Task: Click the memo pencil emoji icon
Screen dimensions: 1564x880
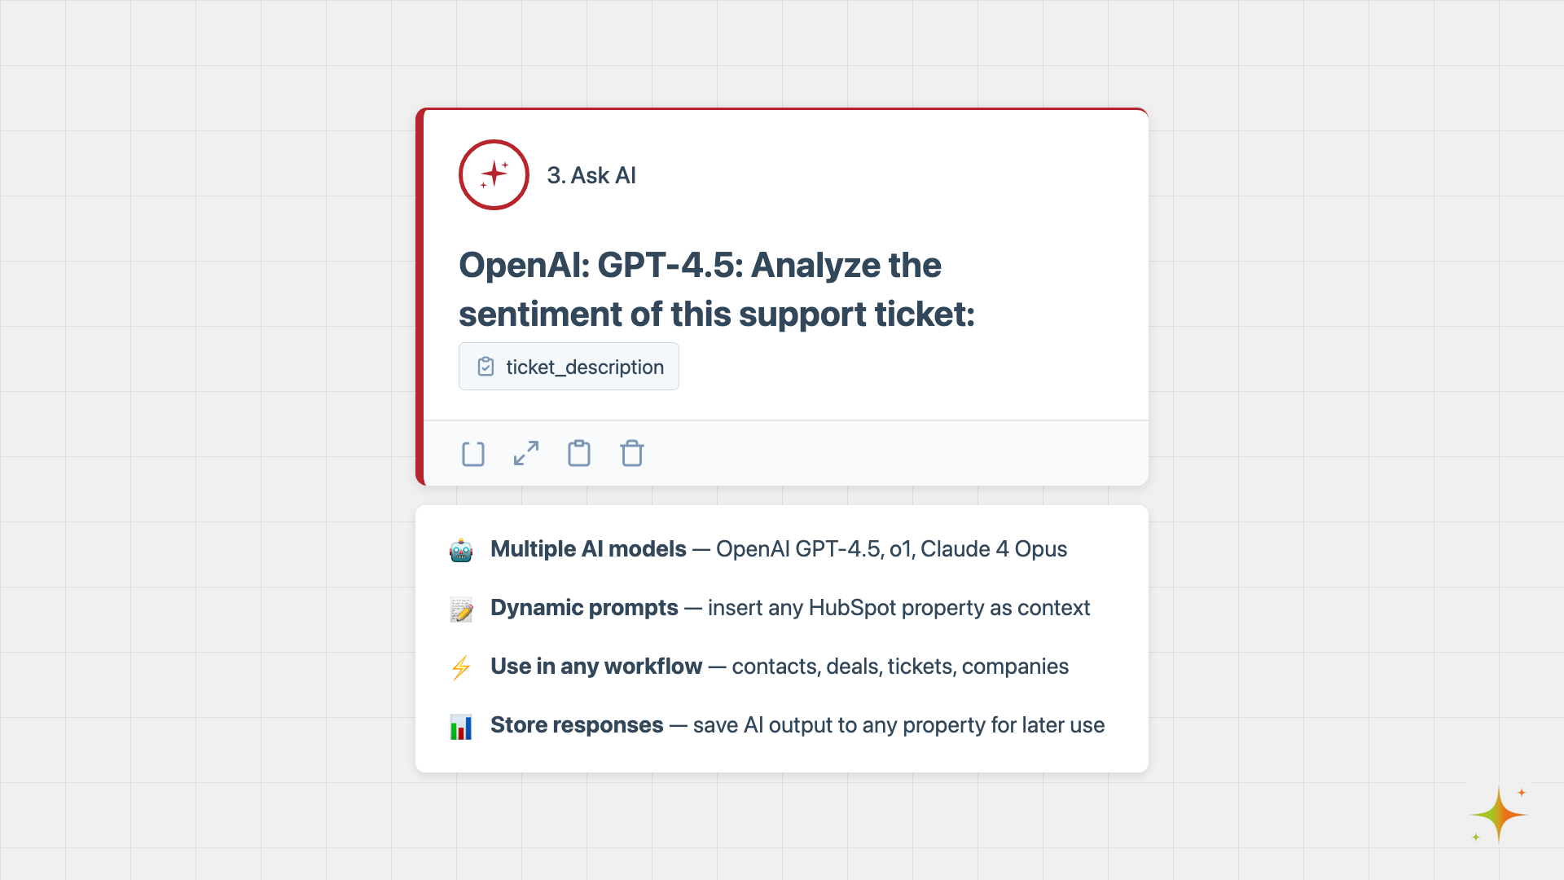Action: [x=461, y=609]
